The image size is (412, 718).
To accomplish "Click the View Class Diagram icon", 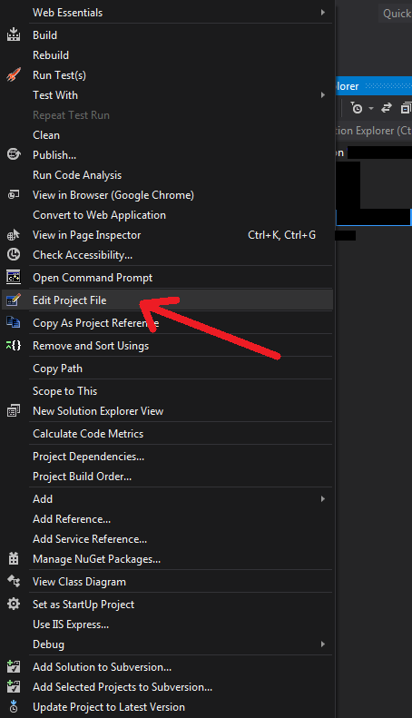I will 14,581.
